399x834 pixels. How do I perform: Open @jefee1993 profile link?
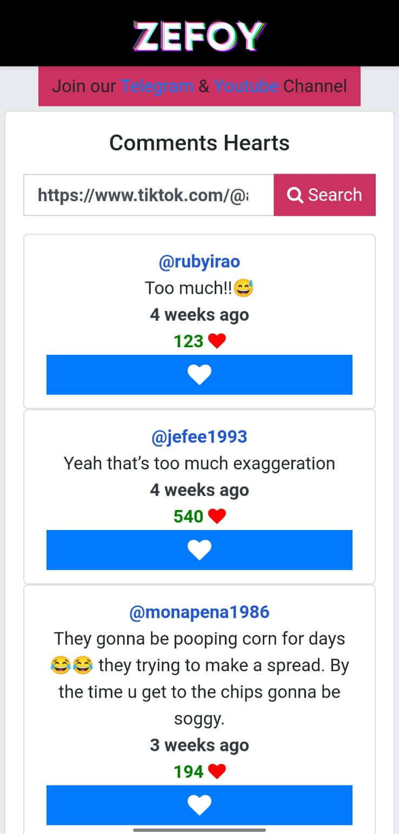tap(199, 437)
